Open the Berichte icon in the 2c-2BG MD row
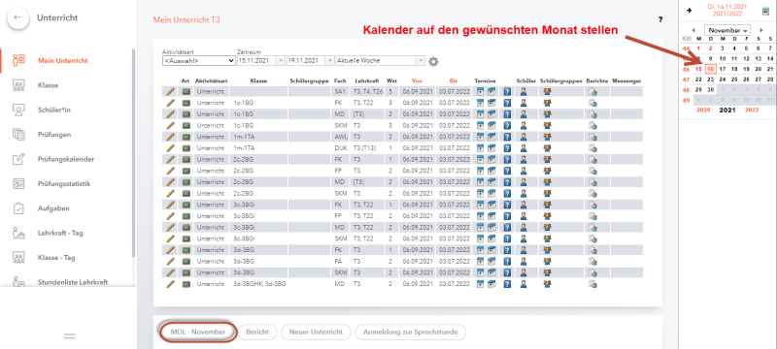Viewport: 777px width, 349px height. pos(592,182)
